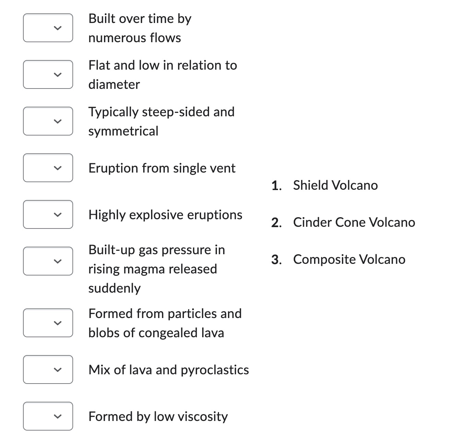Click the chevron icon on the first selector
This screenshot has width=462, height=446.
point(58,29)
